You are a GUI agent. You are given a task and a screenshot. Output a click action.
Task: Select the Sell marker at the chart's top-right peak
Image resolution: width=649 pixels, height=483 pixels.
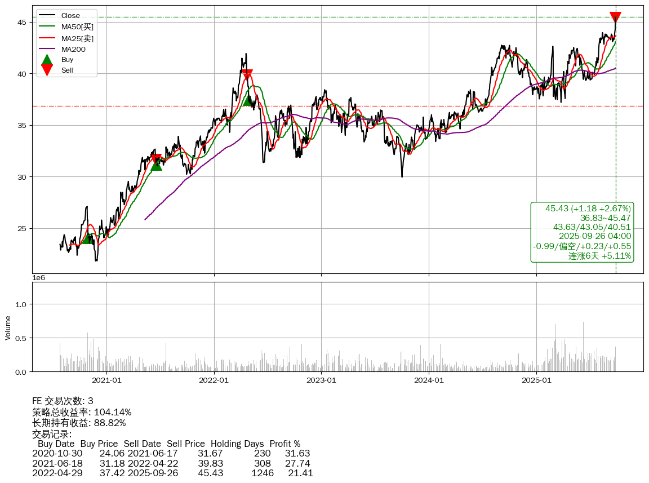[615, 17]
